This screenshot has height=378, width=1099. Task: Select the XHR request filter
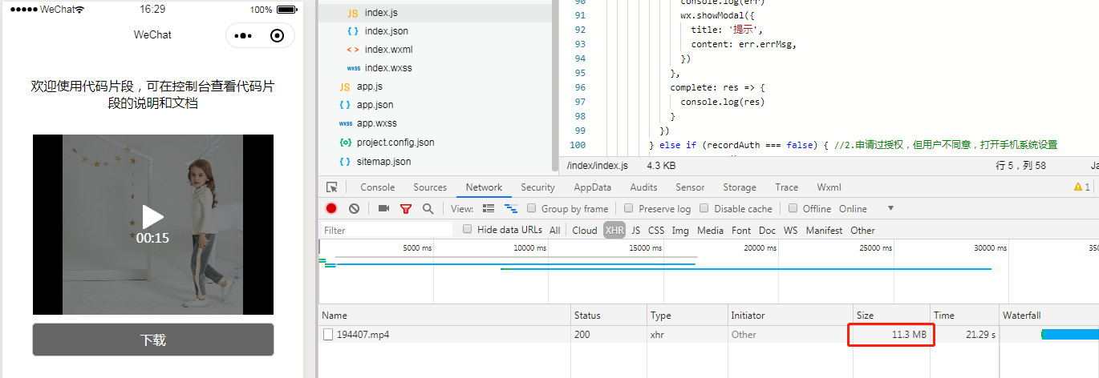tap(614, 230)
